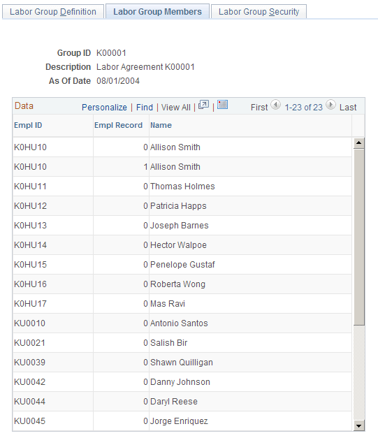Click the vertical scrollbar thumb
Screen dimensions: 378x438
pos(359,237)
